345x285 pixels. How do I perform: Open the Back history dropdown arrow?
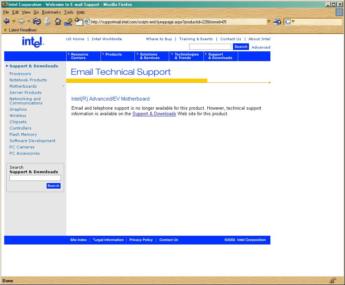tap(14, 22)
